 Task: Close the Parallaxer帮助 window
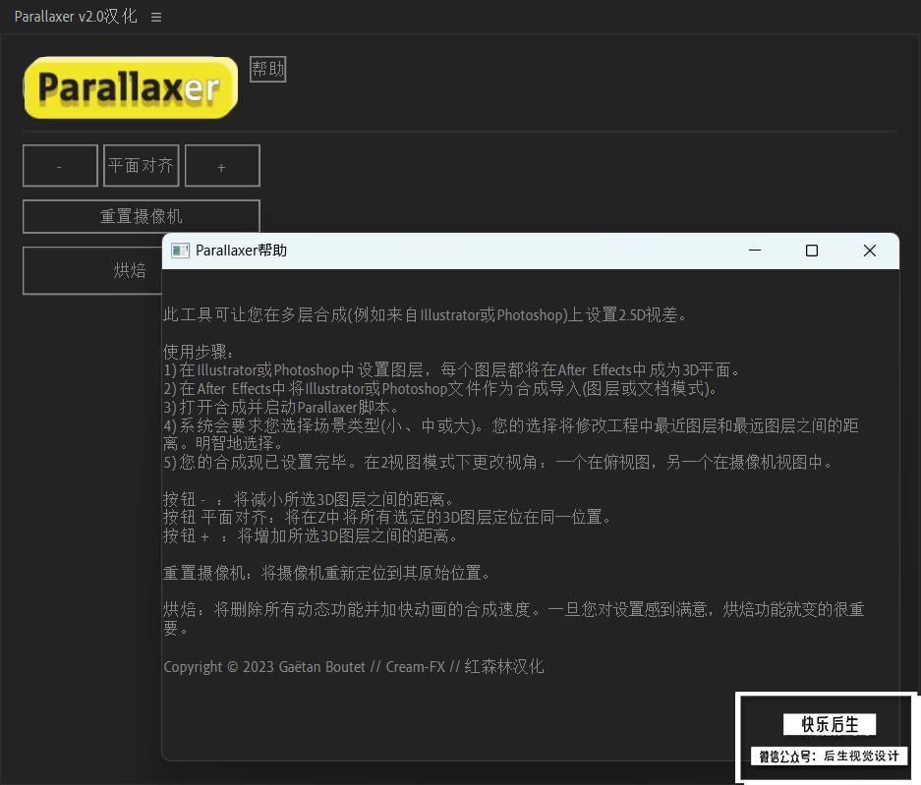tap(870, 251)
